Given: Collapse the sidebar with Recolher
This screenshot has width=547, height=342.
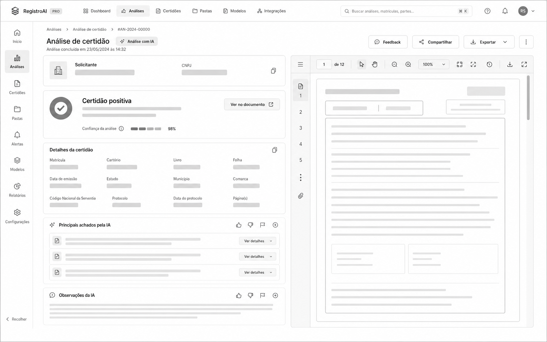Looking at the screenshot, I should point(16,319).
